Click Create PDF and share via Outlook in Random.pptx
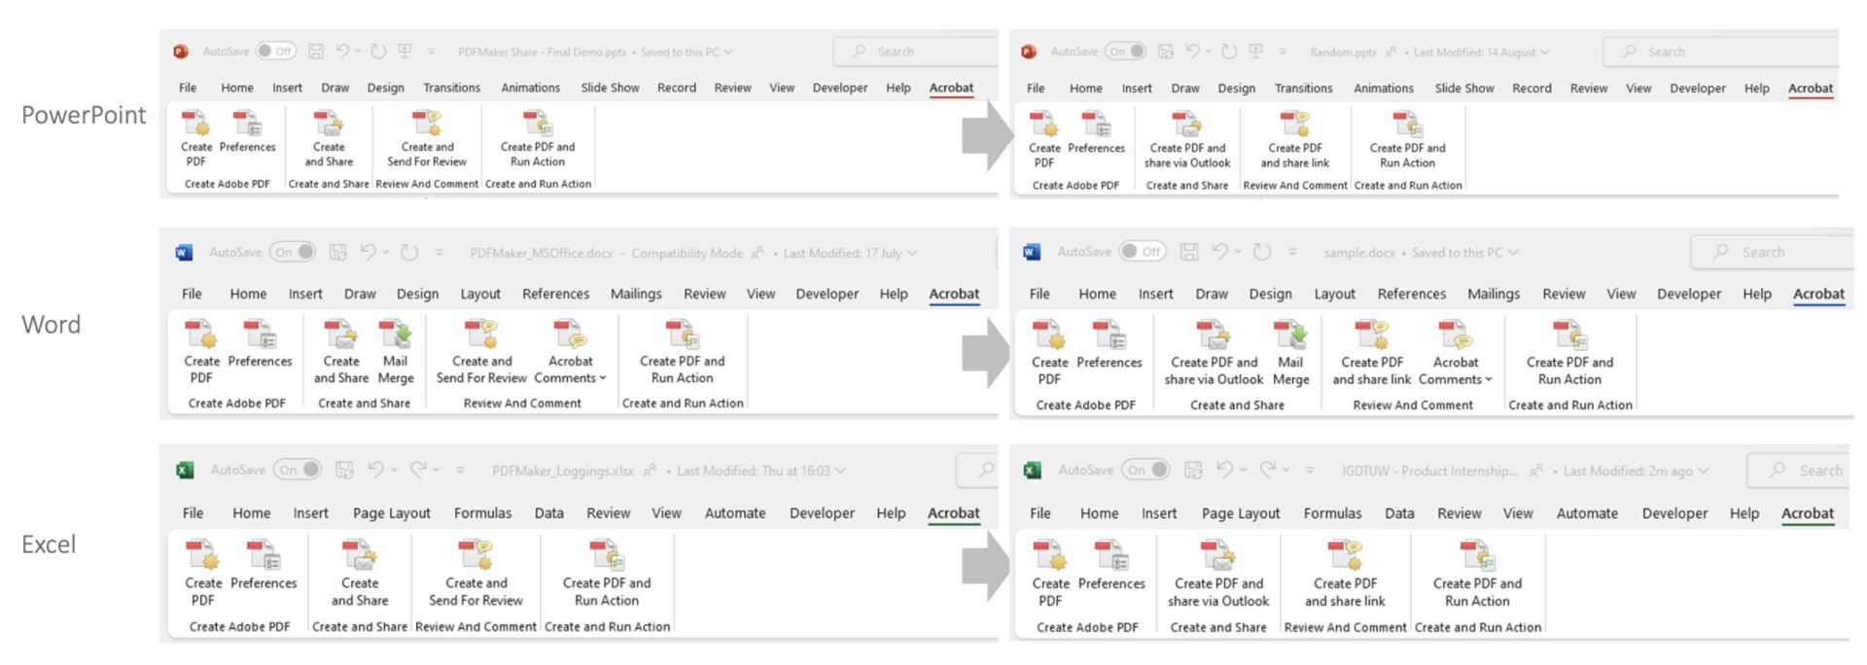Viewport: 1867px width, 665px height. (1186, 139)
